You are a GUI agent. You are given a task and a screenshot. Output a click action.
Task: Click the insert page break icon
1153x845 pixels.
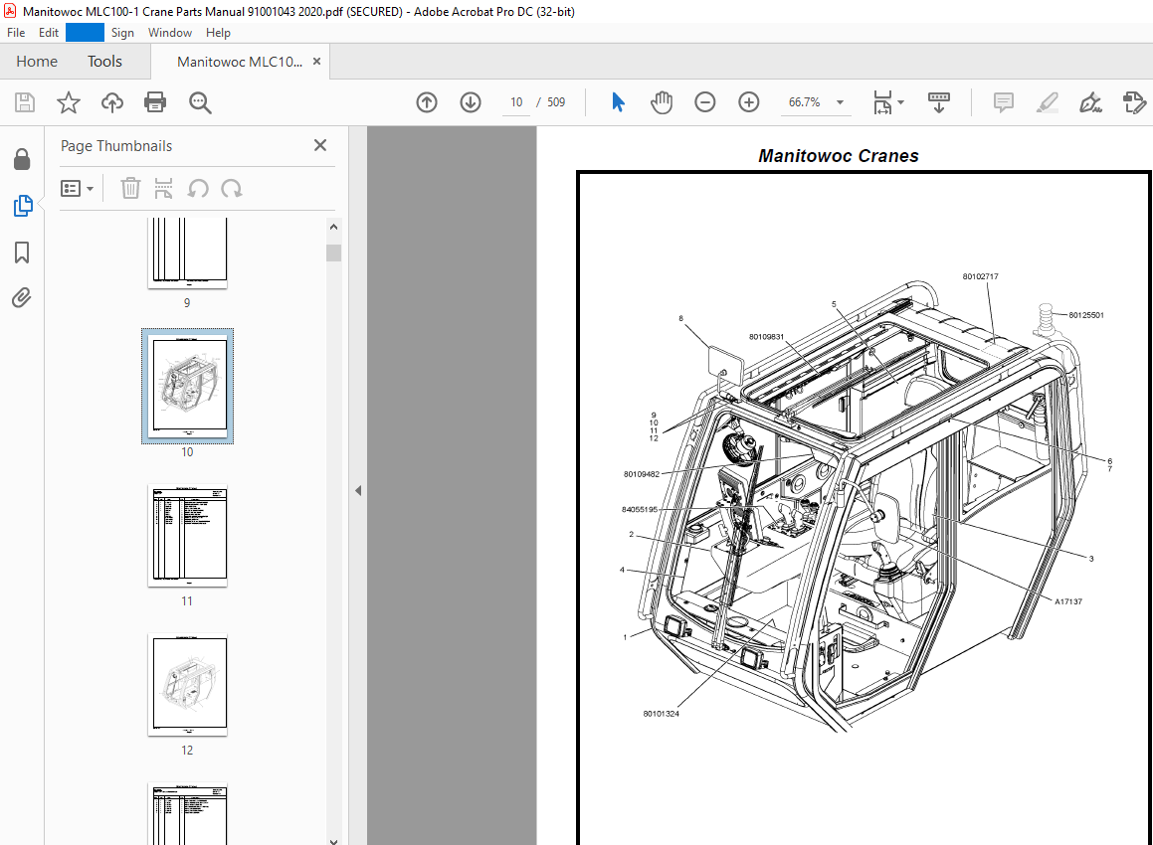(x=163, y=188)
